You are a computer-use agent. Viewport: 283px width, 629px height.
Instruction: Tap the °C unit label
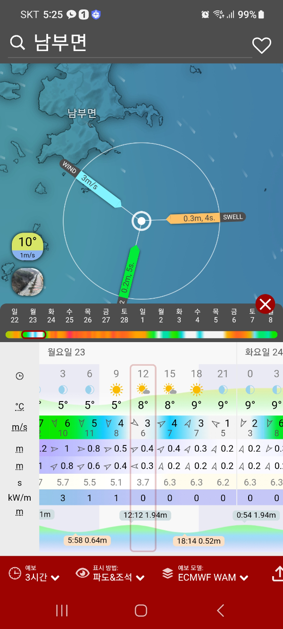(19, 406)
